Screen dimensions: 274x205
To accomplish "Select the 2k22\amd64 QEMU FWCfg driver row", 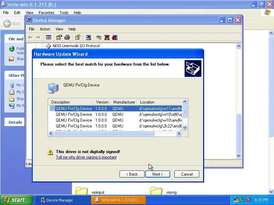I will 115,126.
